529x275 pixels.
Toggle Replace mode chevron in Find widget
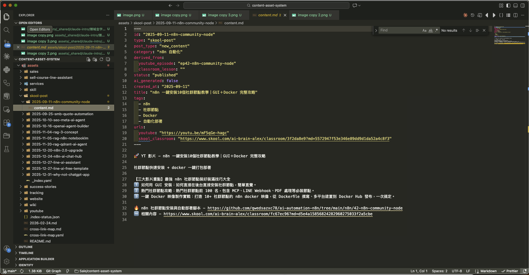click(x=376, y=30)
